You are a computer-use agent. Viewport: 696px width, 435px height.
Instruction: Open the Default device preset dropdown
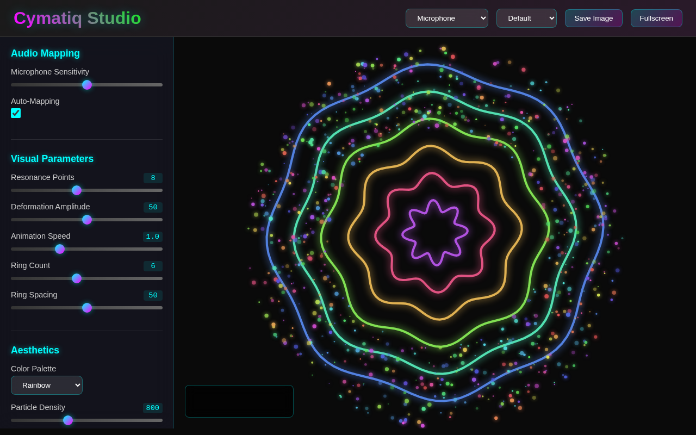click(526, 18)
